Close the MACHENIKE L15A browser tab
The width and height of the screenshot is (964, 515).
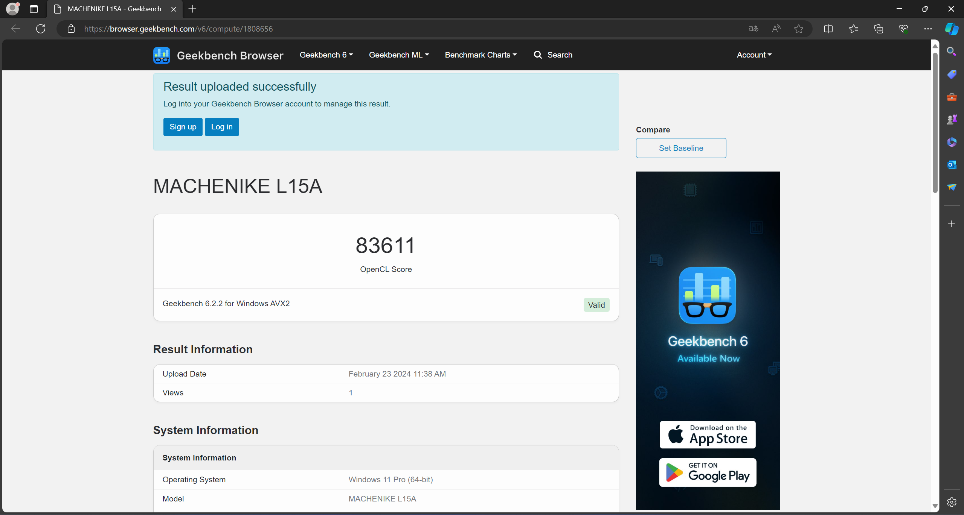[174, 9]
